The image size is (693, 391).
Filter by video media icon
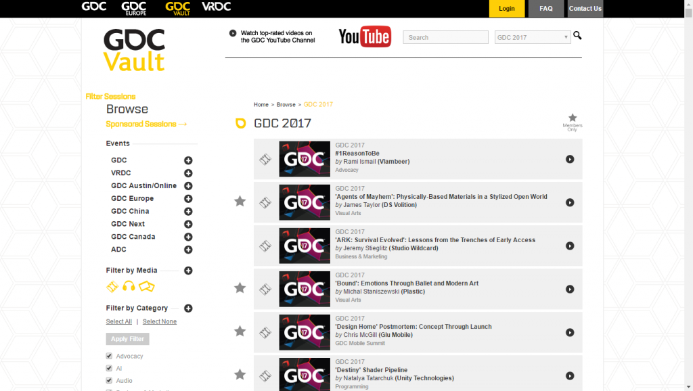(112, 286)
